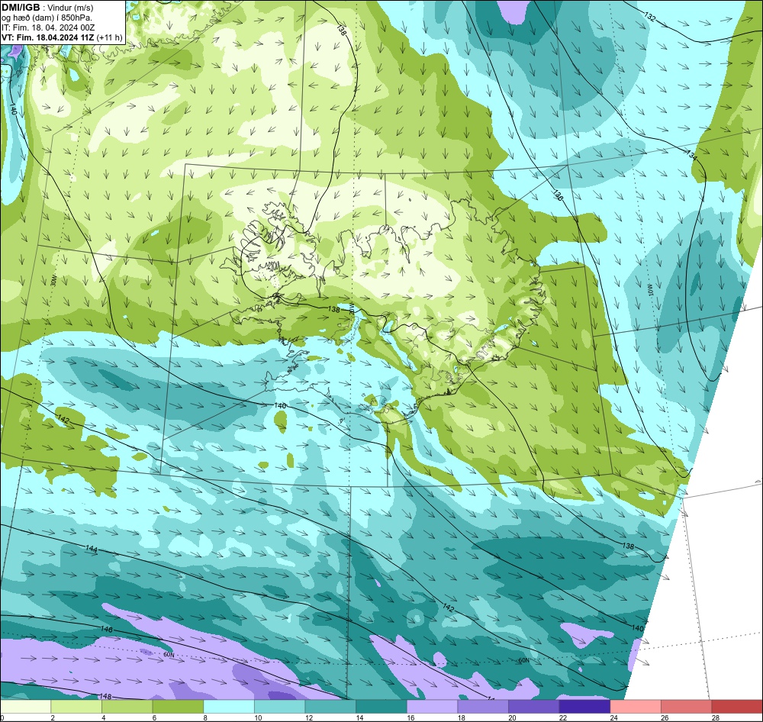Click the 136 contour label
This screenshot has width=763, height=722.
tap(558, 195)
